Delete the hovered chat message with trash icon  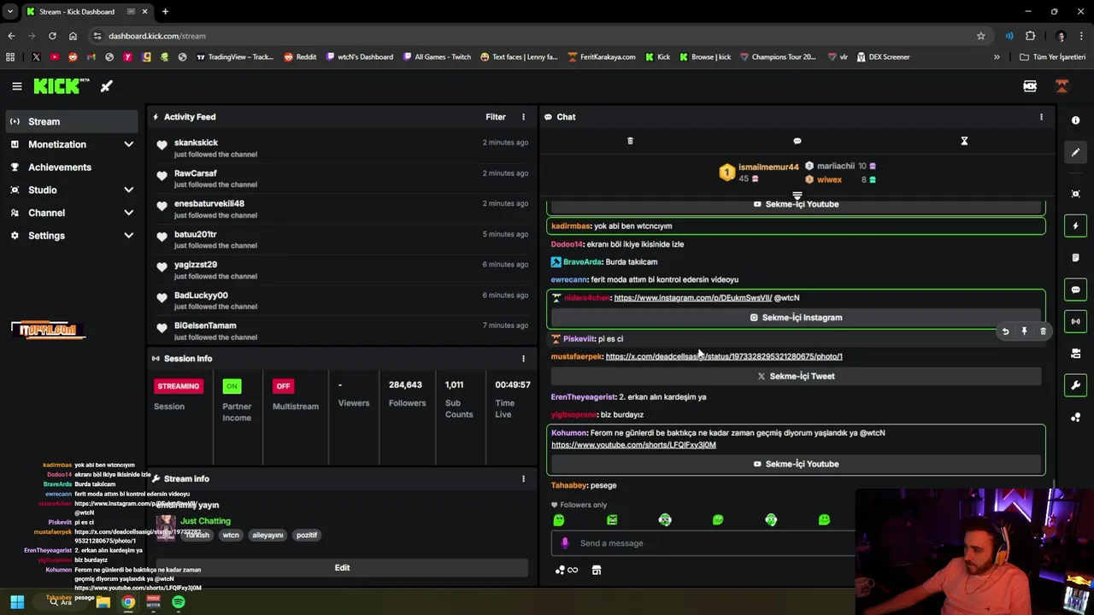[x=1043, y=331]
